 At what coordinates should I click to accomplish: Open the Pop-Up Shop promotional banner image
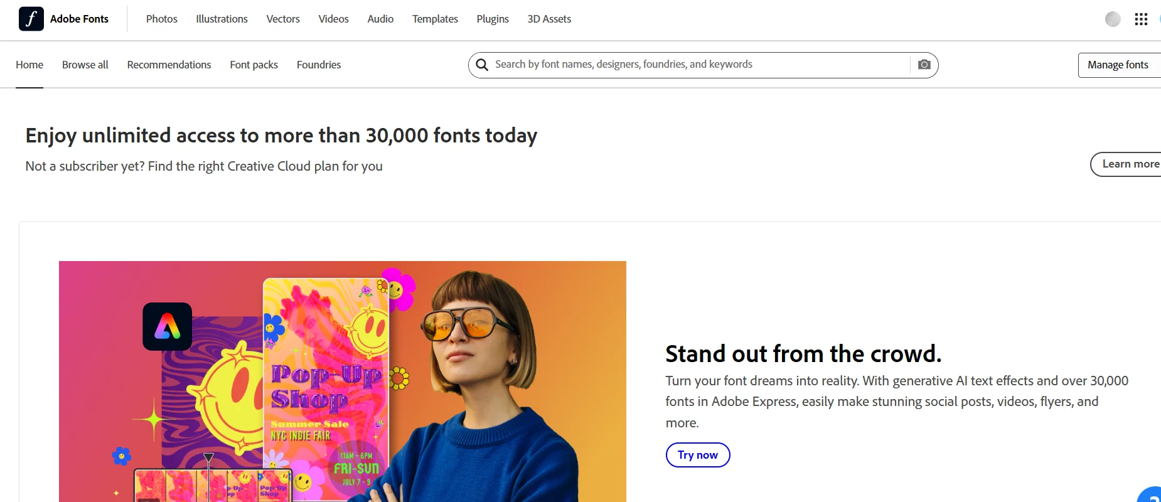343,381
